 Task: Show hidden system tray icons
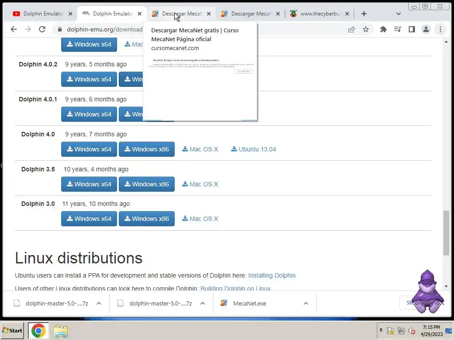381,330
